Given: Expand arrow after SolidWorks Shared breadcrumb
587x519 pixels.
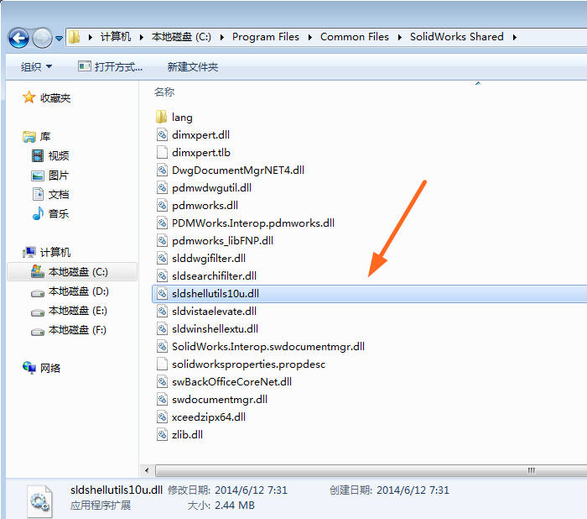Looking at the screenshot, I should point(514,37).
